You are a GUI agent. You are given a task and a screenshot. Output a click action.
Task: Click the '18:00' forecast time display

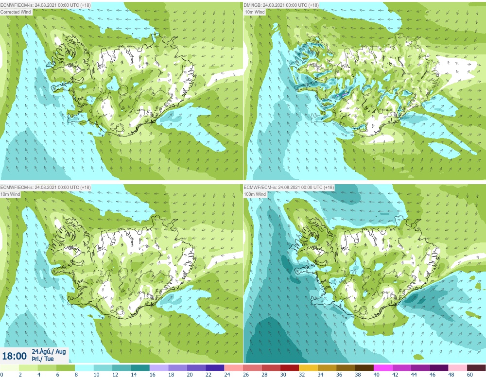tap(15, 356)
